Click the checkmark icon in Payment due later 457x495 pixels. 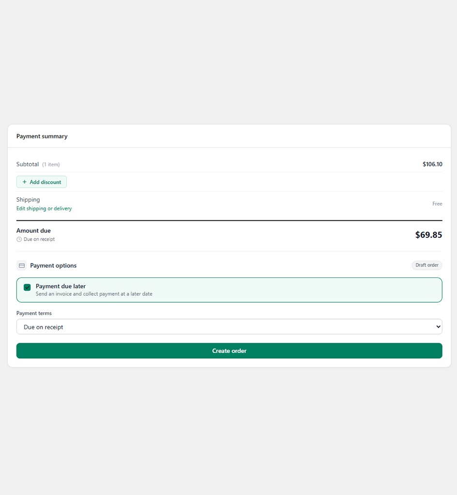(27, 287)
